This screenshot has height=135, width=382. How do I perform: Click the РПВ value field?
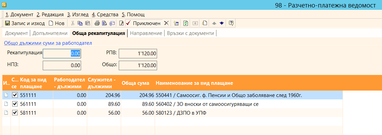[x=138, y=54]
